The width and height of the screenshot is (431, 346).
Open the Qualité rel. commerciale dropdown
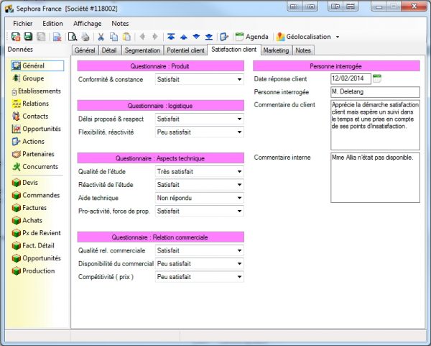point(200,251)
